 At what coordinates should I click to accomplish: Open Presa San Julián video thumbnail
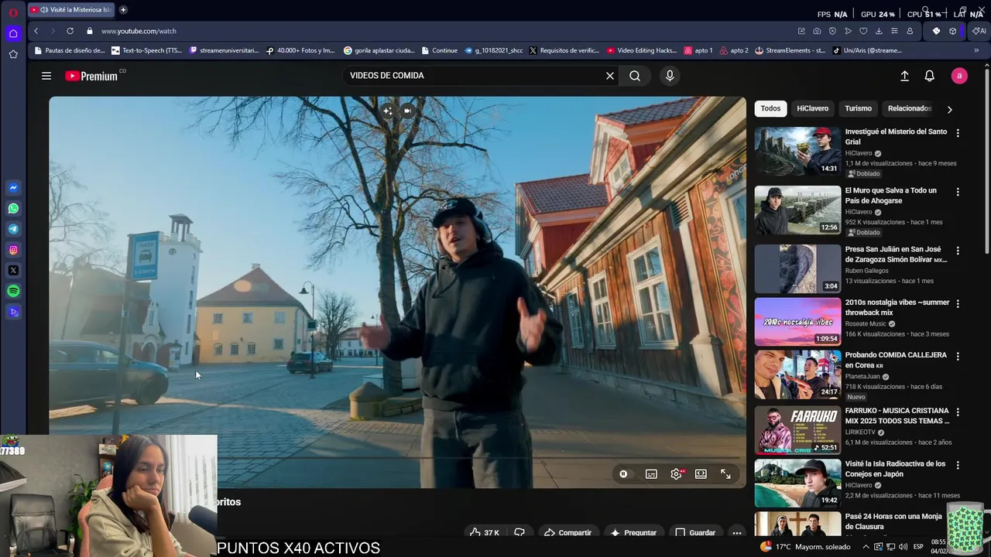point(797,268)
